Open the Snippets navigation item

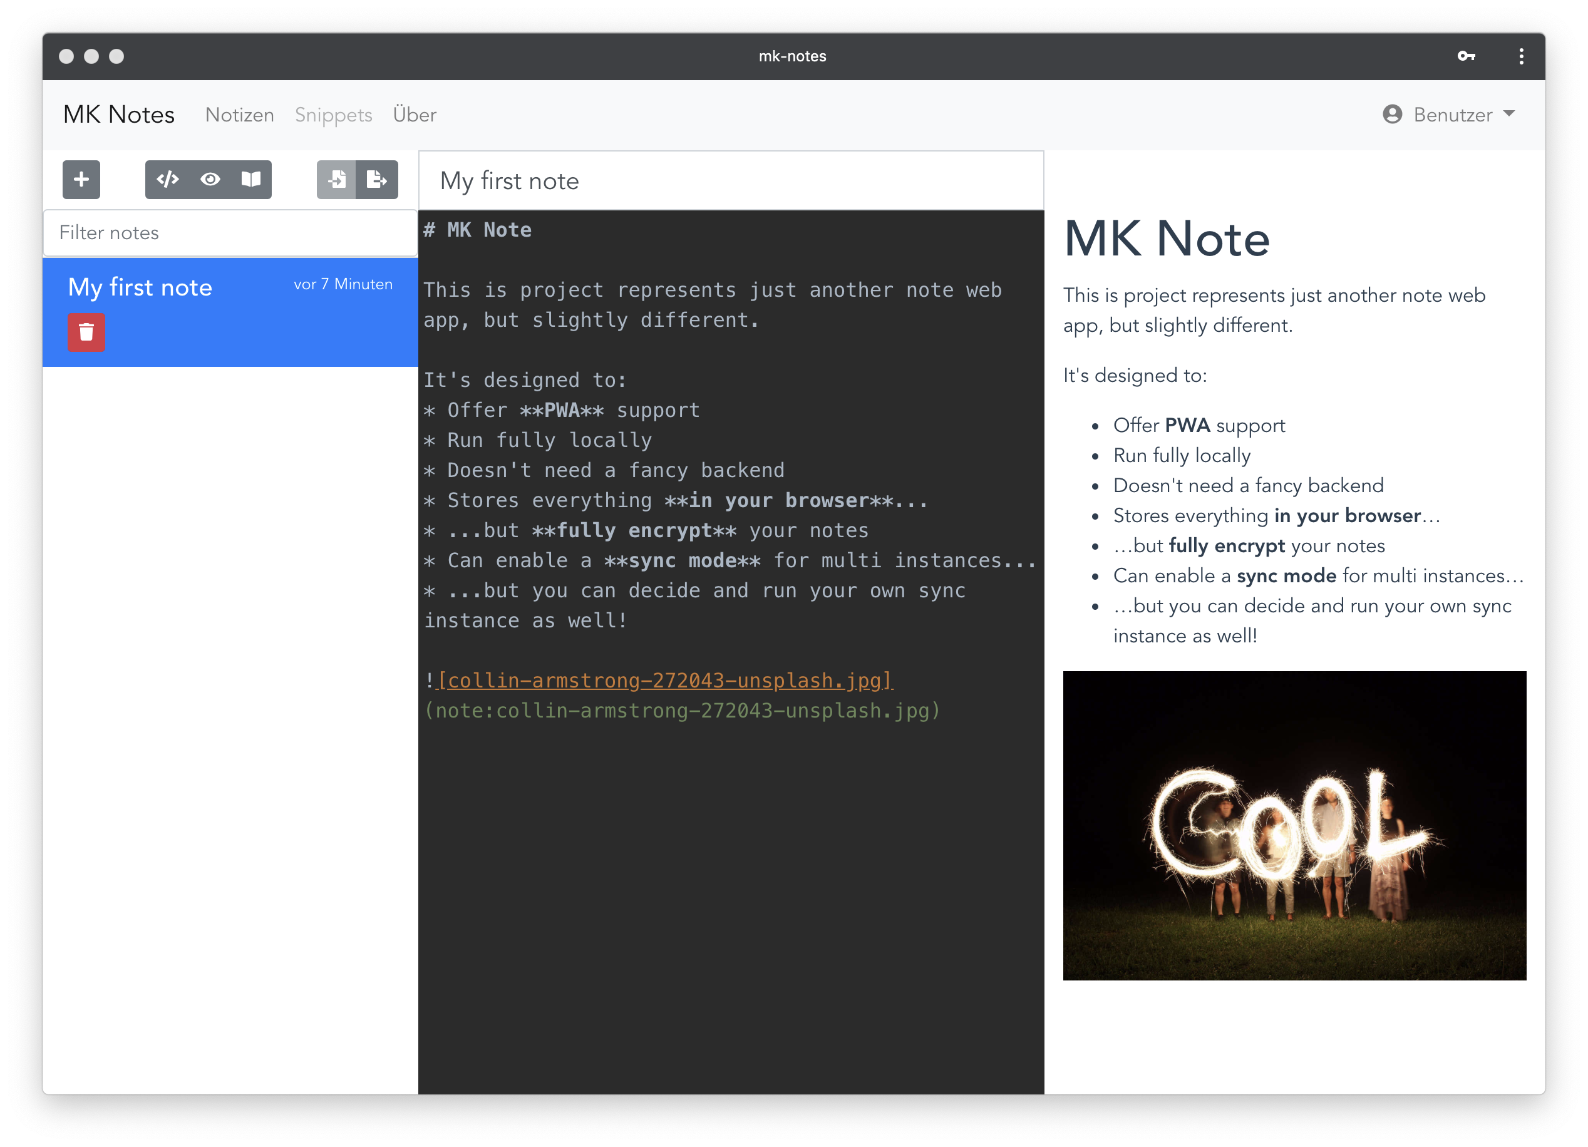333,115
